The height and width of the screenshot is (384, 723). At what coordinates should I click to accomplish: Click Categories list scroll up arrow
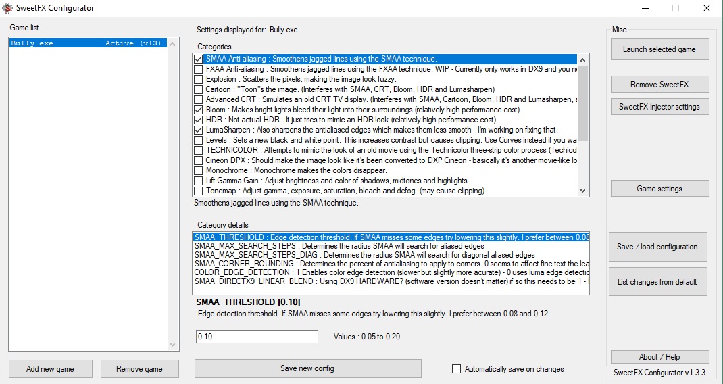point(583,60)
